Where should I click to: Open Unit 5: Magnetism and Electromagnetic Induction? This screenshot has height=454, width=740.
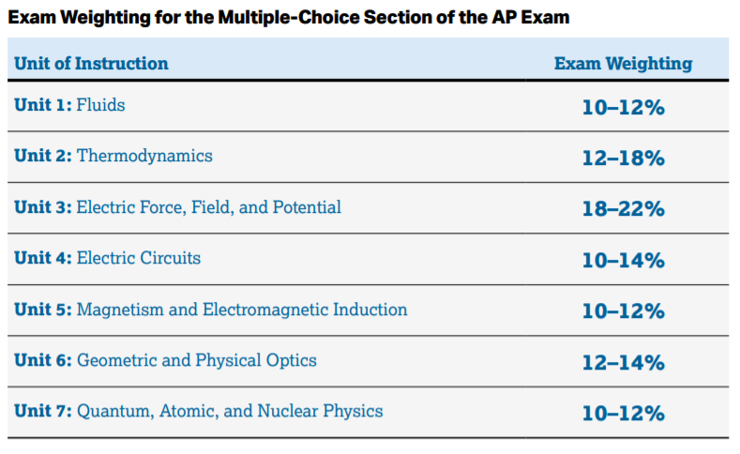210,310
